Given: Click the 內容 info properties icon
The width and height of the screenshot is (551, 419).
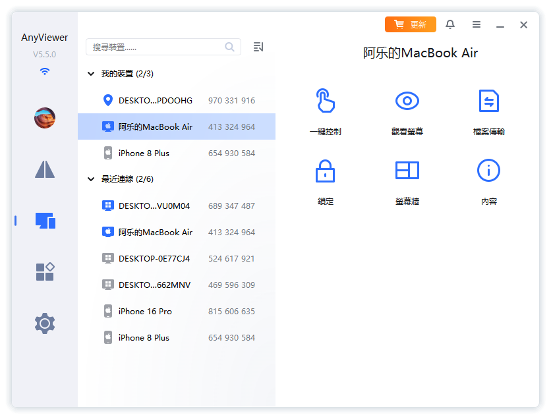Looking at the screenshot, I should (x=488, y=171).
